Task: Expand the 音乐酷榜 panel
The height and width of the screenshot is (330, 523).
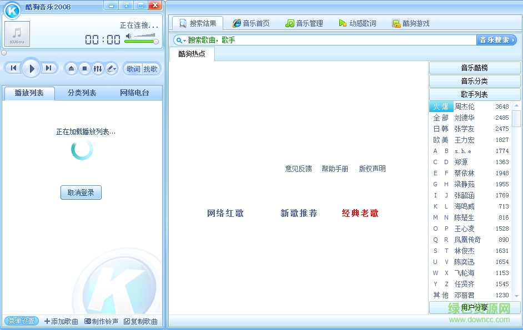Action: click(x=475, y=67)
